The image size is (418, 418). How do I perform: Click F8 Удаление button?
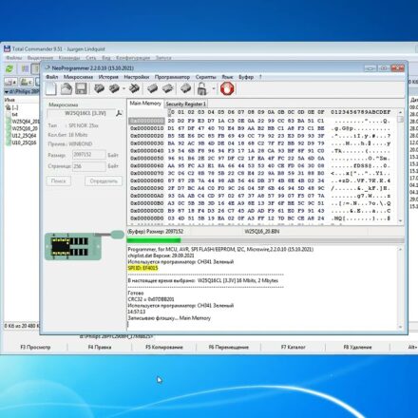point(357,347)
